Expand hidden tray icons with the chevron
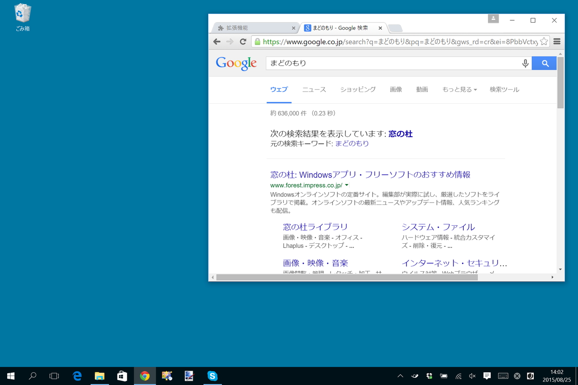Screen dimensions: 578x385 click(x=400, y=376)
